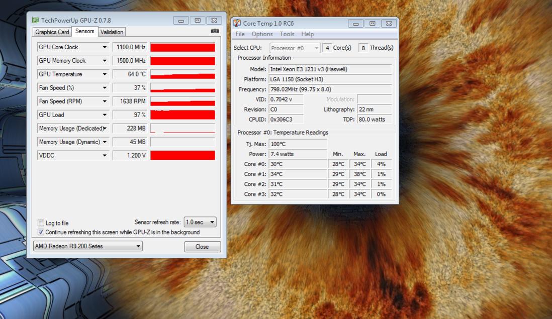Click the 1500.0 MHz memory clock value
Image resolution: width=552 pixels, height=319 pixels.
[x=130, y=60]
